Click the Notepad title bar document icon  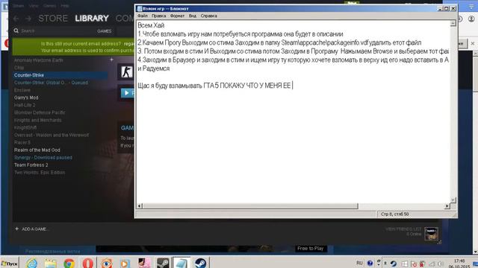pyautogui.click(x=140, y=8)
